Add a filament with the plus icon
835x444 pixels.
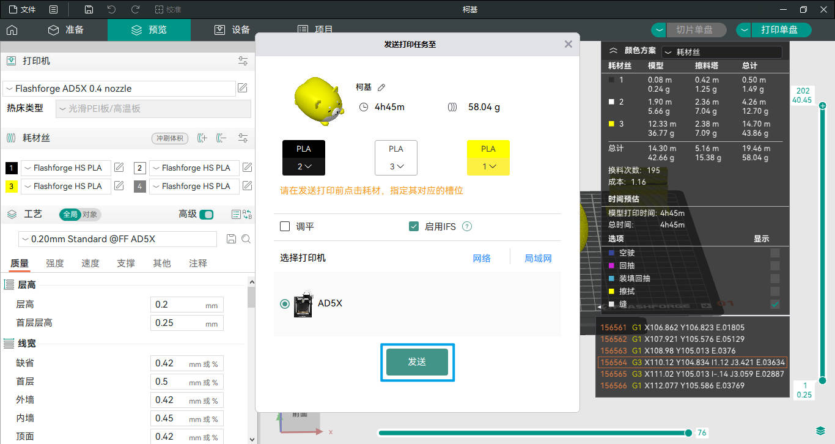point(202,138)
